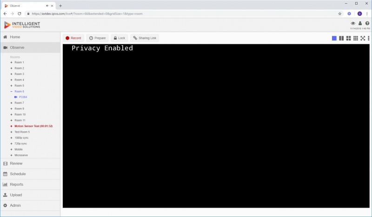Open the more options kebab menu in video toolbar
Image resolution: width=372 pixels, height=217 pixels.
pos(368,38)
